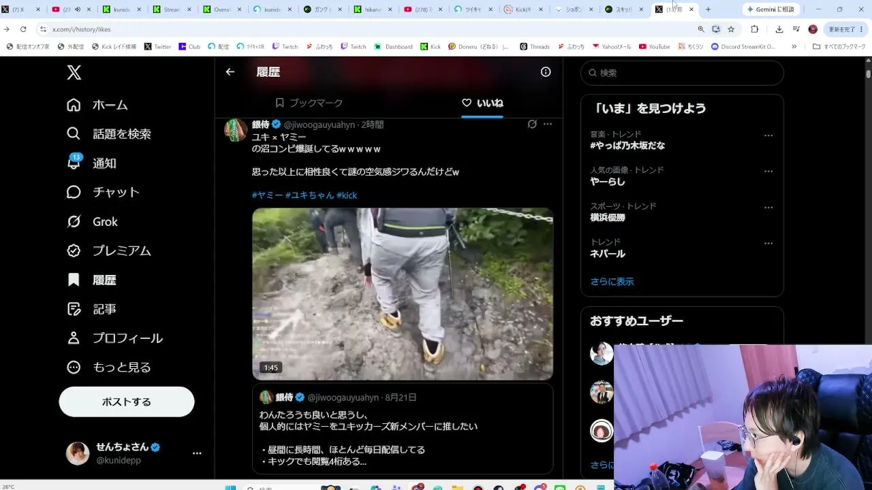872x490 pixels.
Task: Open the browser downloads icon
Action: (779, 29)
